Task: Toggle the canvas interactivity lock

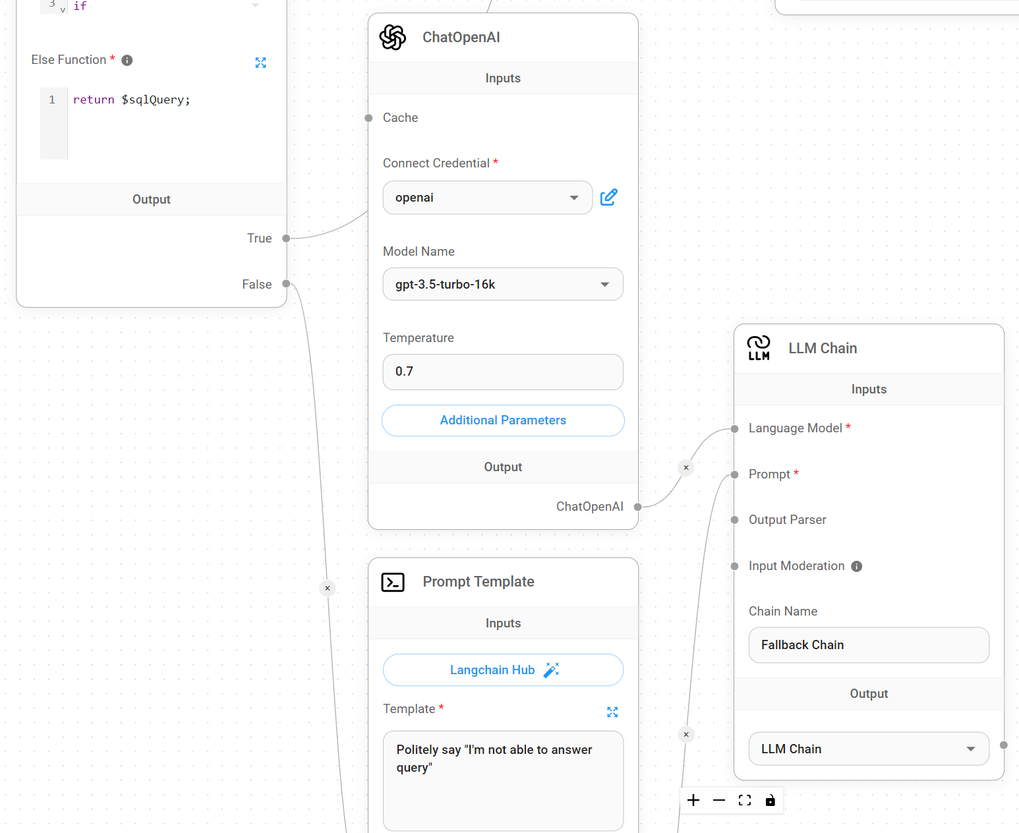Action: pos(770,800)
